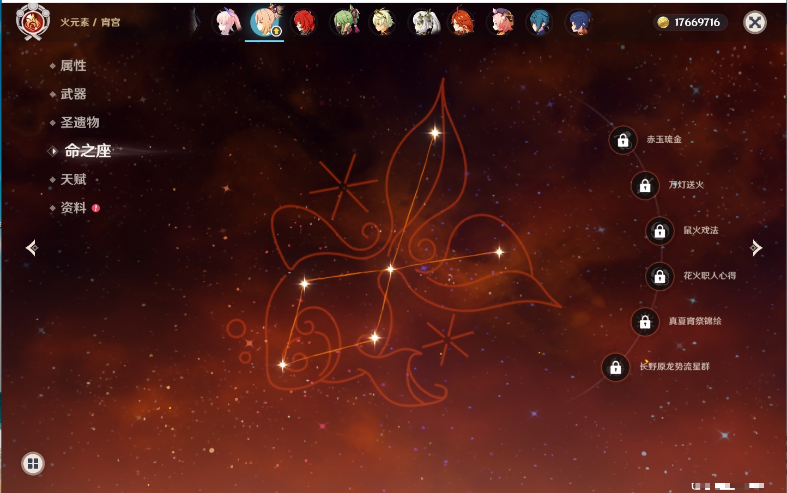Click the Pyro element emblem icon
Image resolution: width=787 pixels, height=493 pixels.
pyautogui.click(x=33, y=22)
